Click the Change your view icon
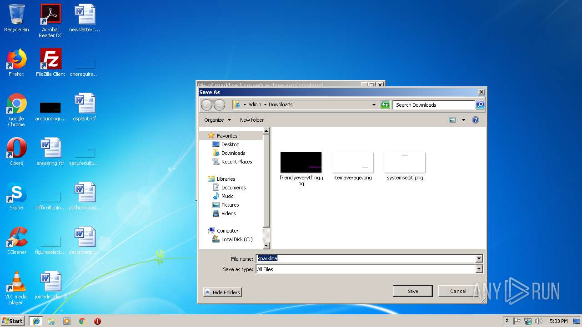 [x=452, y=120]
